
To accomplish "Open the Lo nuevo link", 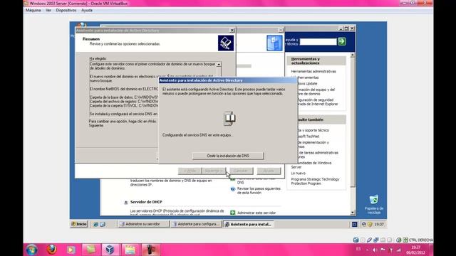I will (x=298, y=174).
